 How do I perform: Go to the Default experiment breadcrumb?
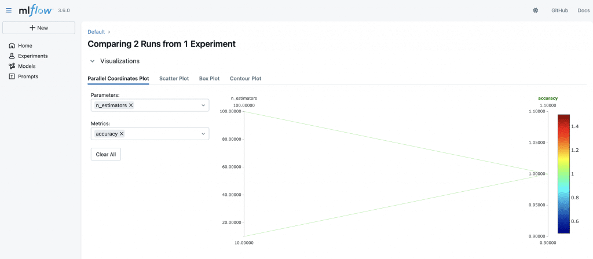tap(96, 31)
